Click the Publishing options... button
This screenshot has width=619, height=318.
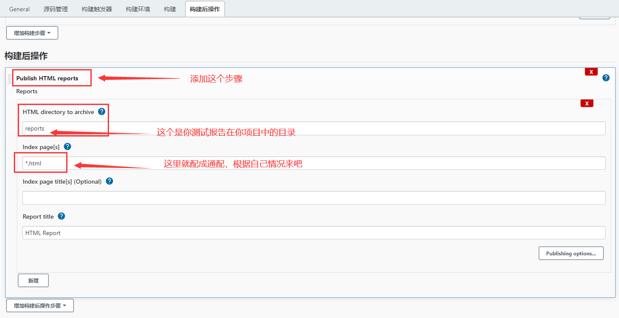[x=571, y=253]
